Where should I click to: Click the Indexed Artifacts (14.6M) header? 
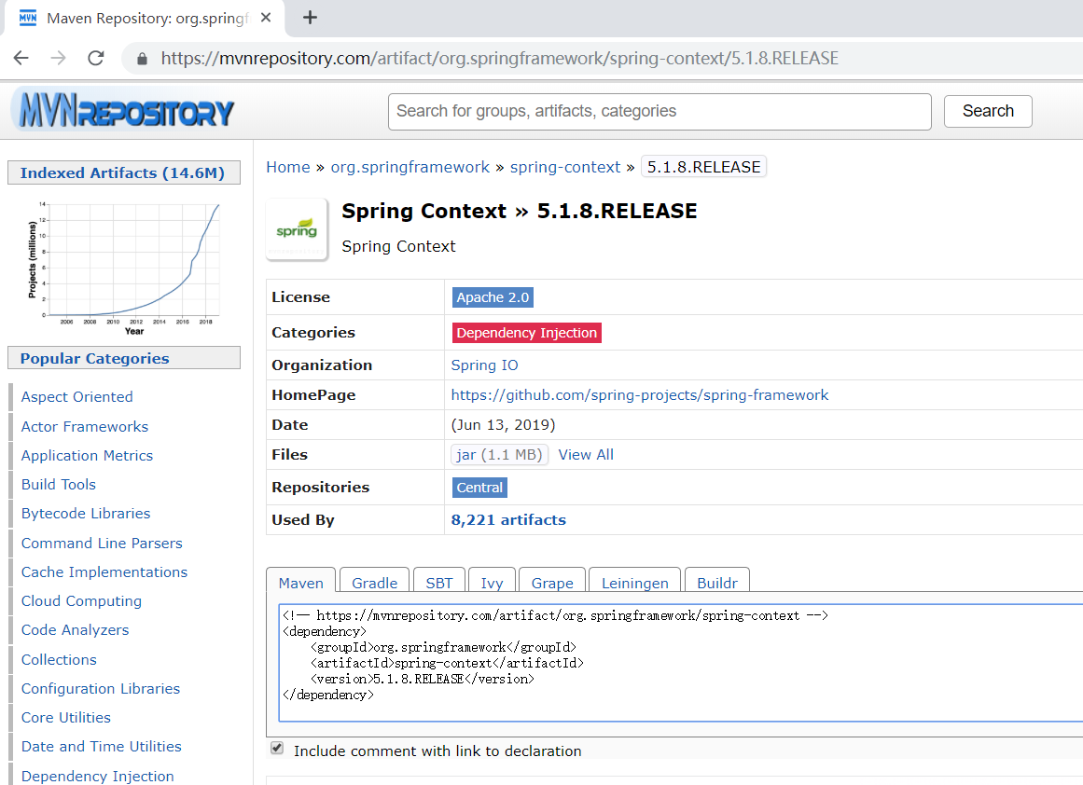tap(123, 172)
